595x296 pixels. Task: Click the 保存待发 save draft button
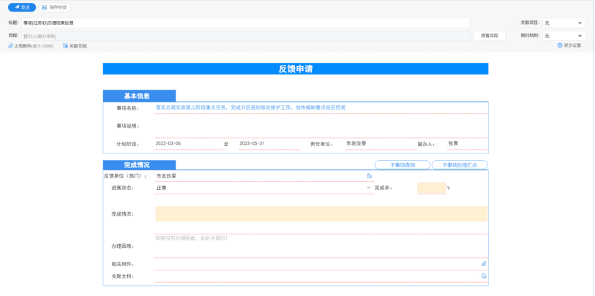[54, 7]
